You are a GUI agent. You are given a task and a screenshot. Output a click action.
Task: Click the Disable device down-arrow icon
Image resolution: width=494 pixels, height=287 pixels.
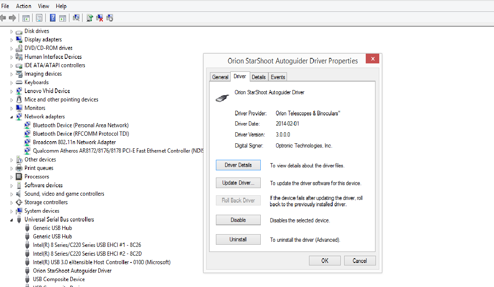(x=110, y=18)
